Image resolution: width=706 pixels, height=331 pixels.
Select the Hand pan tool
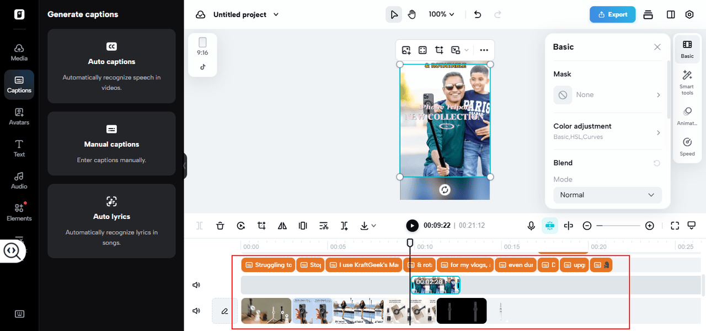[x=412, y=14]
